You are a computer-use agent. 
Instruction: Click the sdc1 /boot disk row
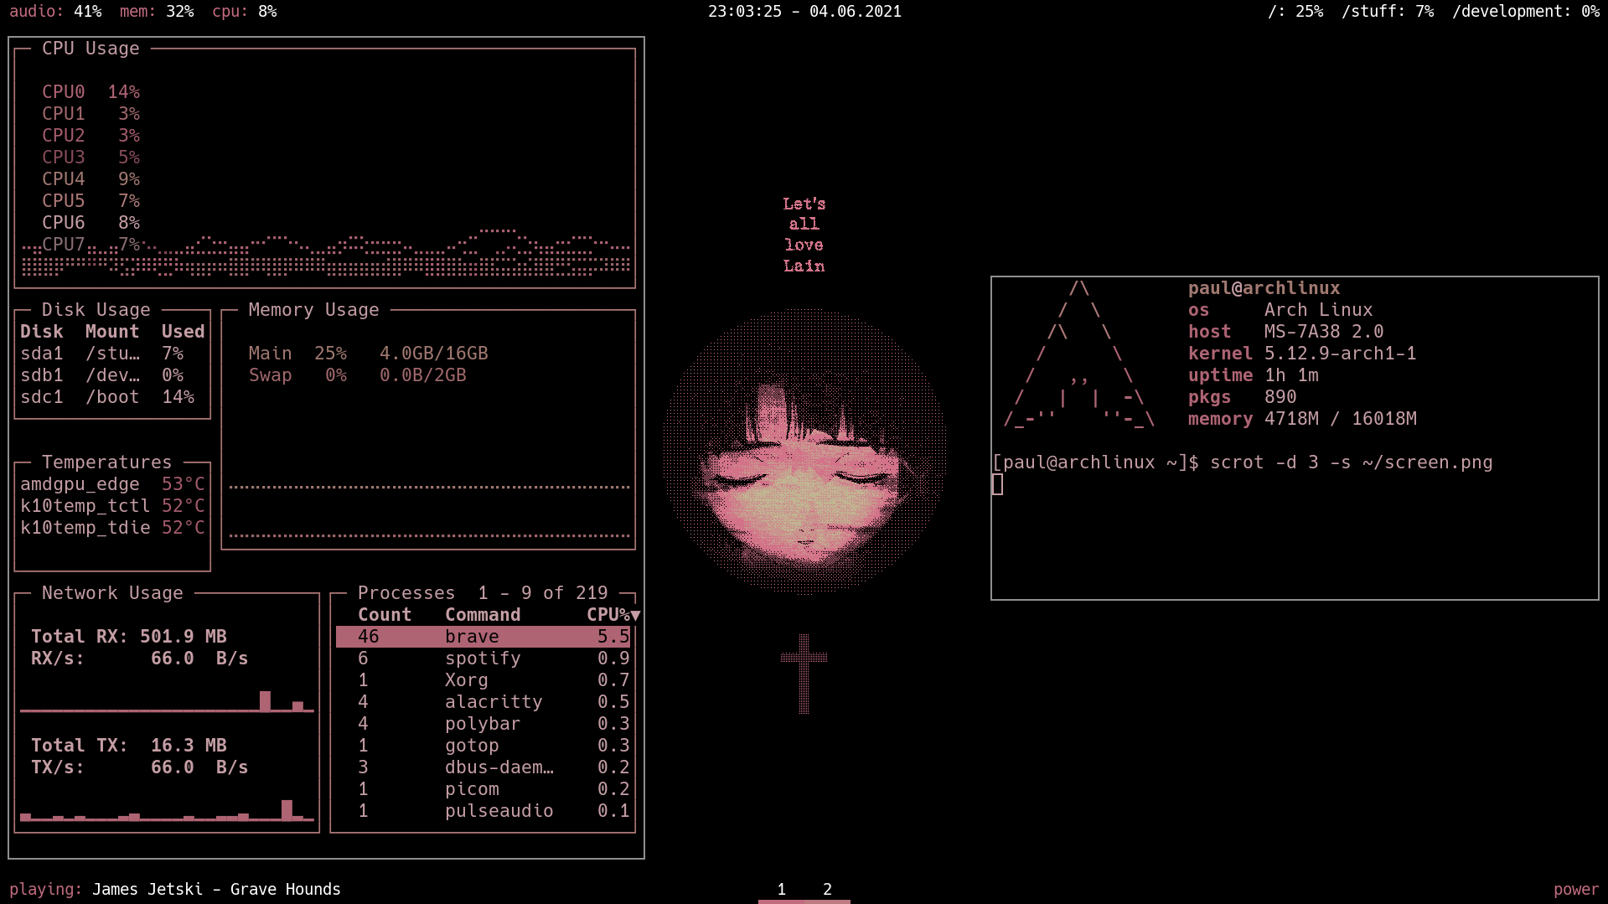112,397
